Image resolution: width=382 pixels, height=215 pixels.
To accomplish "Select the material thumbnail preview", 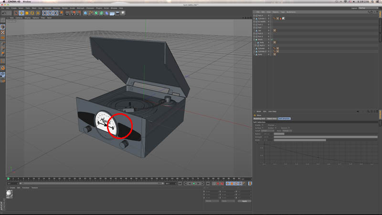I will point(9,193).
